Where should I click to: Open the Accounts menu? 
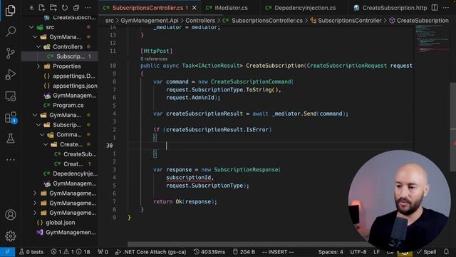(x=11, y=215)
